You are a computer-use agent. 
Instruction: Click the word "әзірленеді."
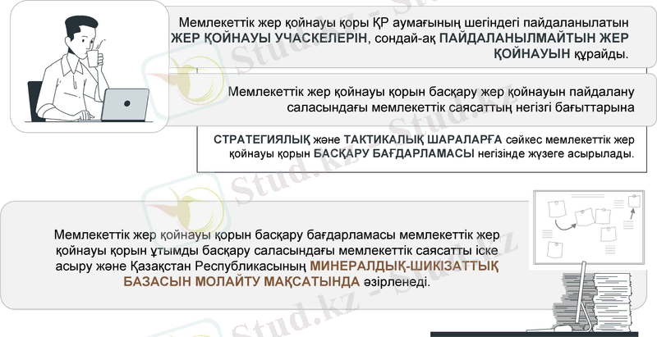pyautogui.click(x=397, y=281)
